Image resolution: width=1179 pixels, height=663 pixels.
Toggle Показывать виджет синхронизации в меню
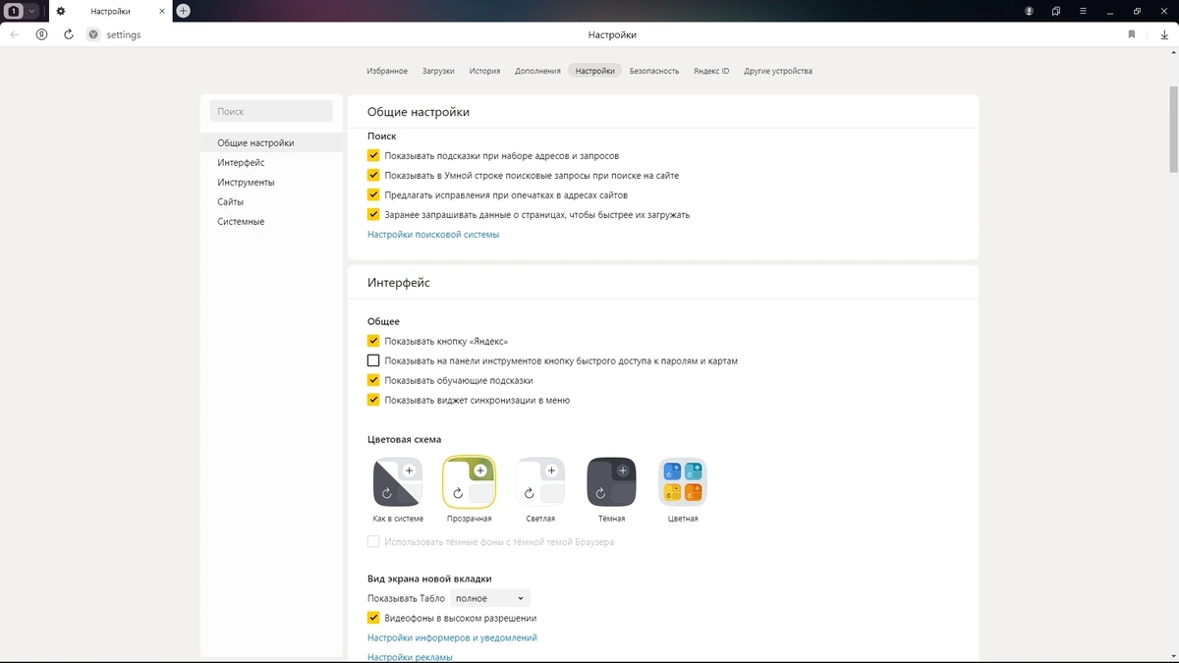click(x=373, y=400)
